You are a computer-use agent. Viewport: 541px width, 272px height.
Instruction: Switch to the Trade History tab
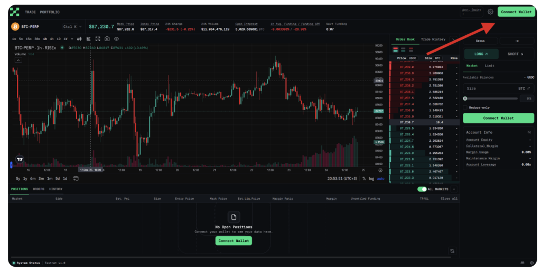click(433, 39)
